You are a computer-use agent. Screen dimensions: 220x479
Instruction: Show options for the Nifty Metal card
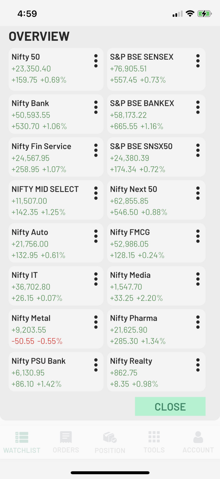tap(96, 322)
